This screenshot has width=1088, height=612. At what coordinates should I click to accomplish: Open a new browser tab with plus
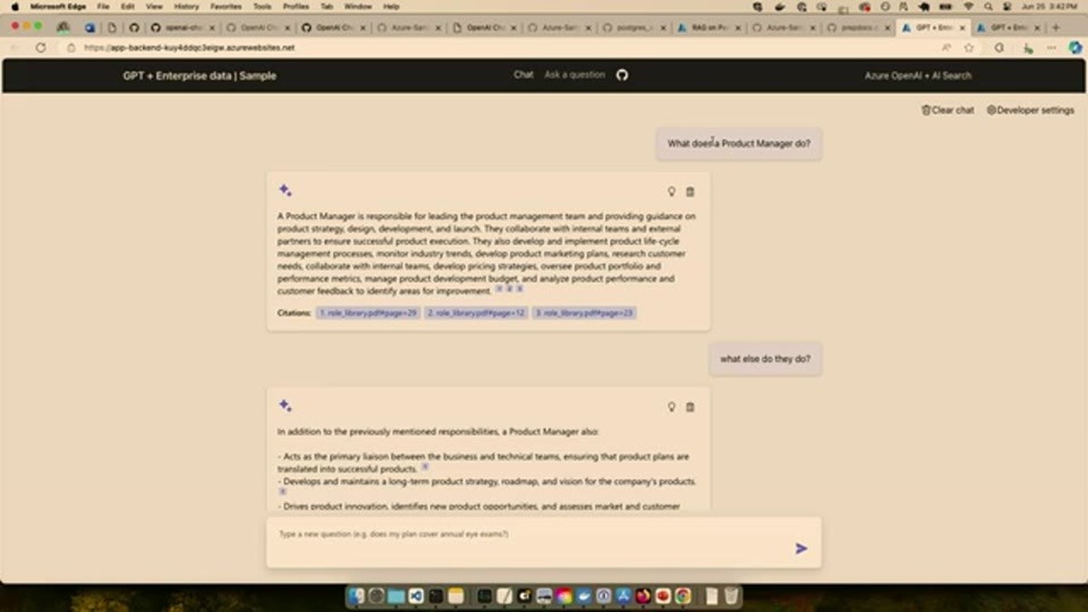click(x=1055, y=27)
